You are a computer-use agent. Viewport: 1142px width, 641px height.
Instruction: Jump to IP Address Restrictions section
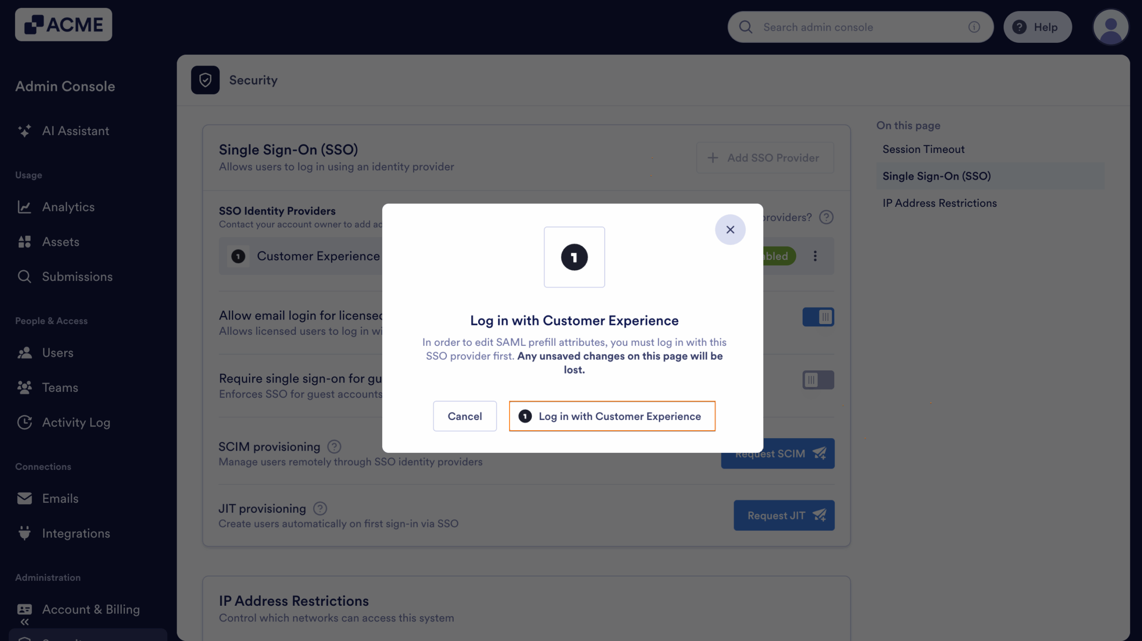(939, 203)
